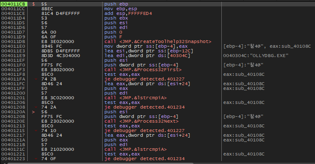The image size is (315, 164).
Task: Click 'push eax' instruction at 0040121A
Action: click(116, 140)
